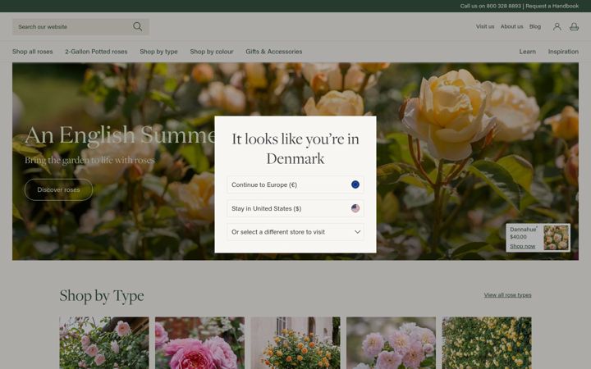Open Shop all roses menu

tap(32, 52)
